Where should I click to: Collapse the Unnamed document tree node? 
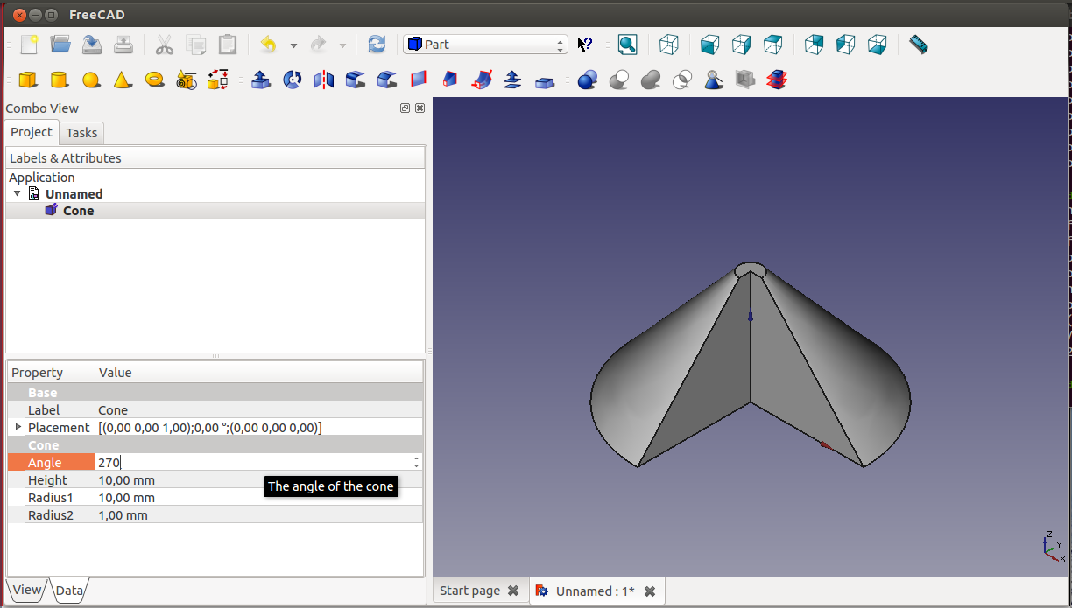(x=18, y=193)
